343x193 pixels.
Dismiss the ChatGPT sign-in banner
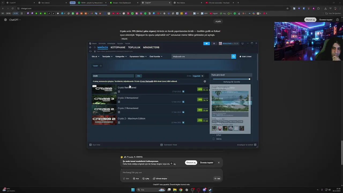tap(219, 162)
